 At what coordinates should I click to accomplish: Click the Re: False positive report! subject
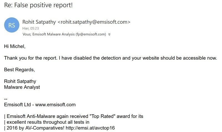[x=38, y=5]
